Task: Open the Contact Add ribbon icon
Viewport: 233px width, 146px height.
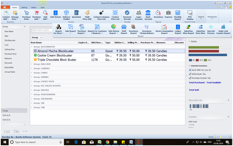Action: [x=6, y=15]
